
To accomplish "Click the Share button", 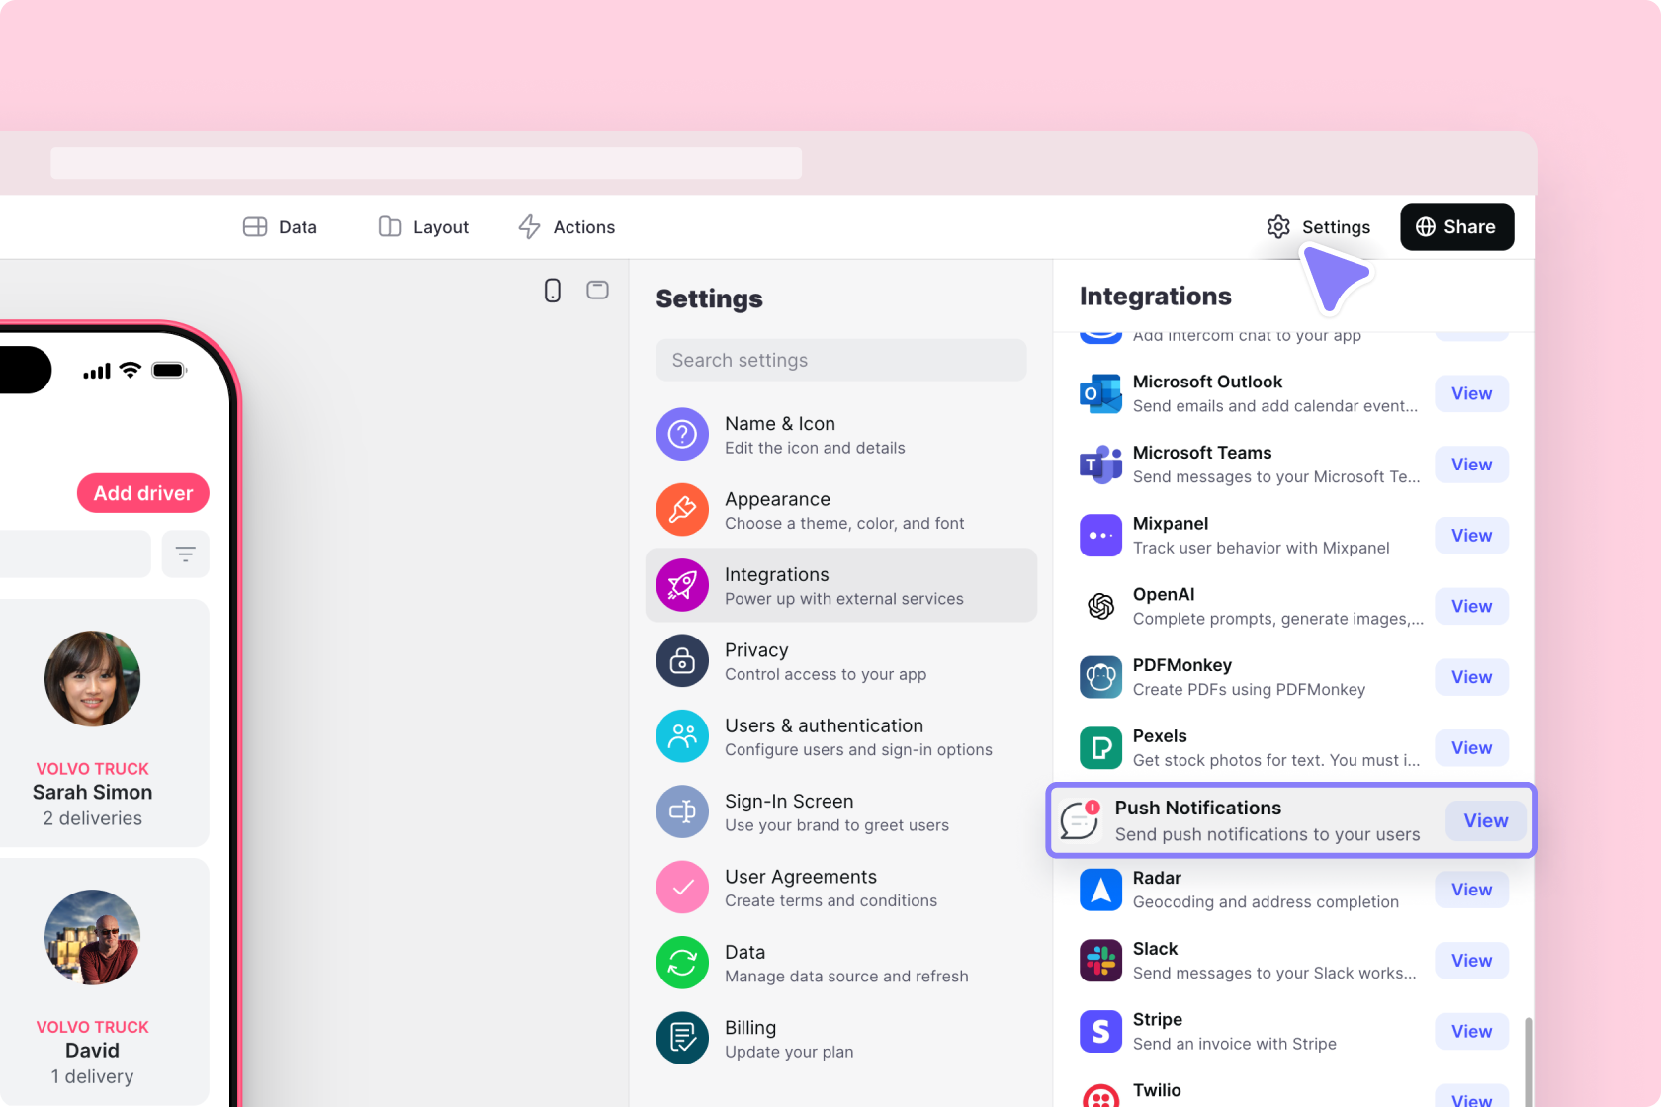I will click(1456, 226).
